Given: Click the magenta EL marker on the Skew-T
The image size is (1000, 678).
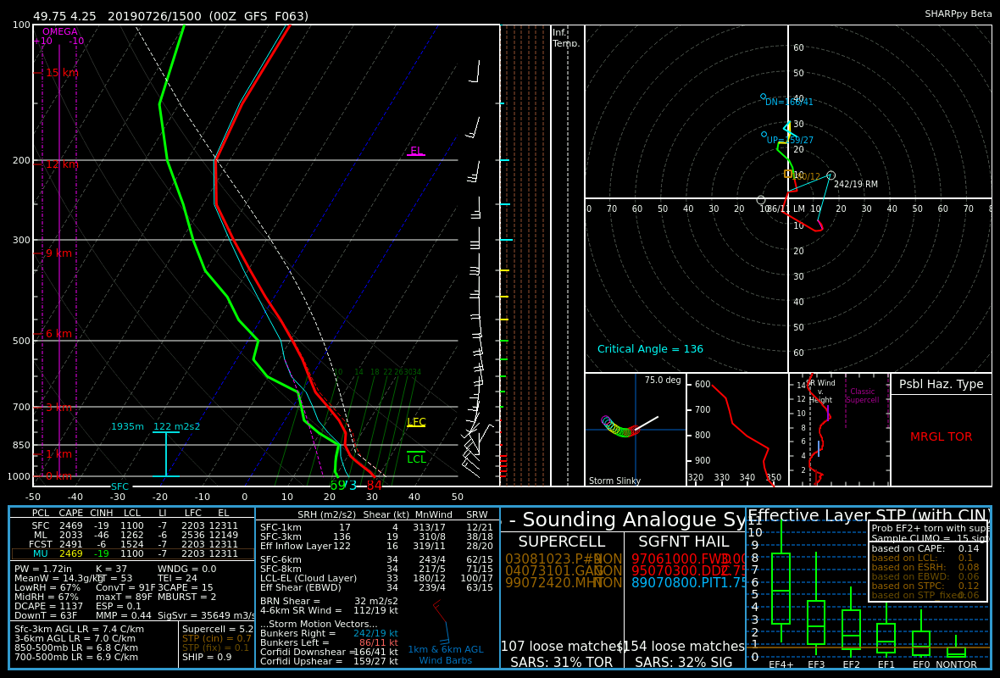Looking at the screenshot, I should [416, 151].
